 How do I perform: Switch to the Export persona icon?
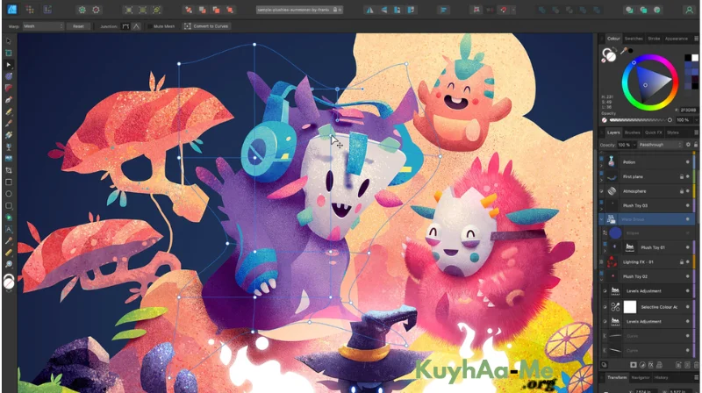pyautogui.click(x=47, y=10)
